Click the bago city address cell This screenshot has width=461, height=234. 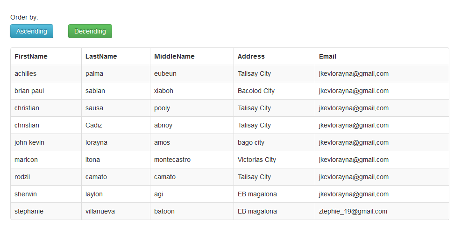click(x=274, y=143)
